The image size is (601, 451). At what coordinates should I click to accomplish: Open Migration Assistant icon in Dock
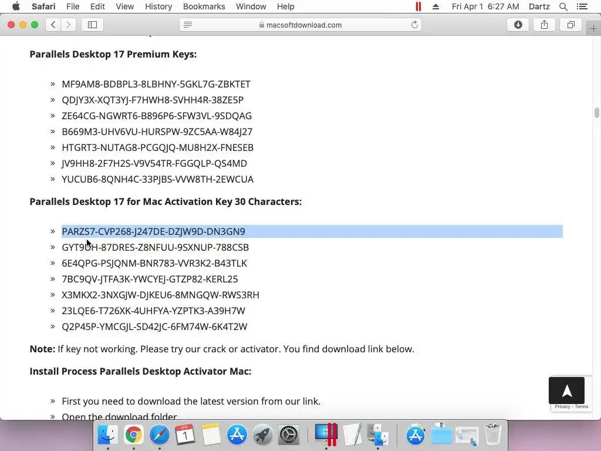[378, 435]
